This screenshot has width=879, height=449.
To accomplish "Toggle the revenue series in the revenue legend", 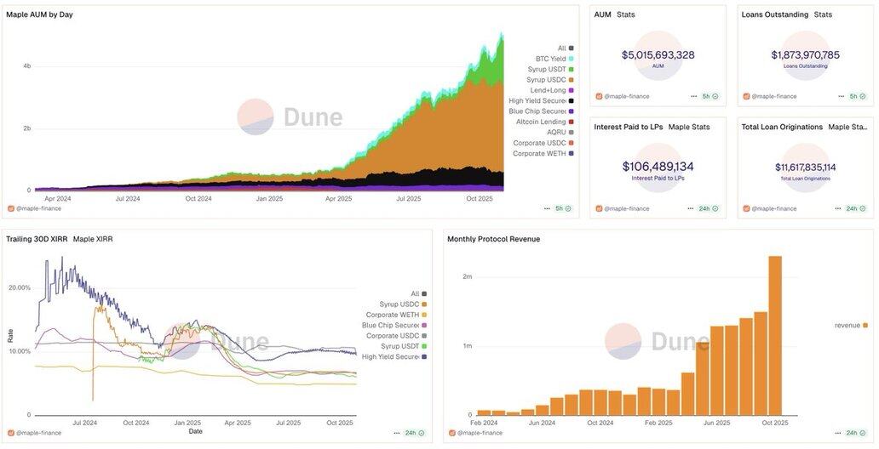I will 851,325.
